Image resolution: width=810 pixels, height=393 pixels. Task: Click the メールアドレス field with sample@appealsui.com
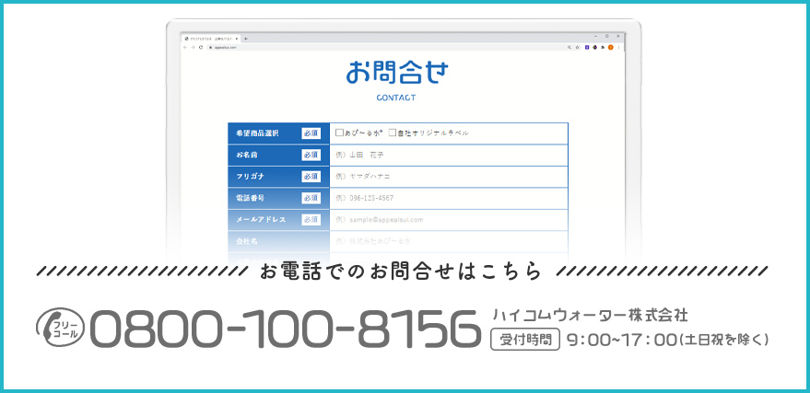click(x=449, y=220)
